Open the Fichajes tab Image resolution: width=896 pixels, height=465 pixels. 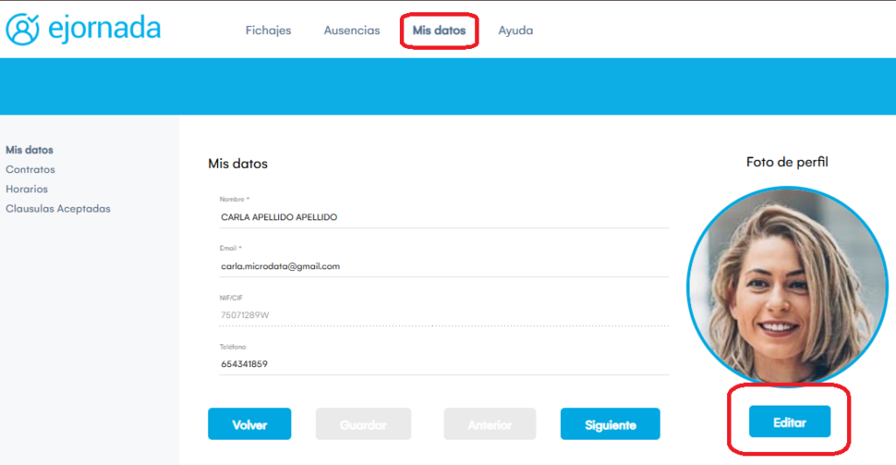[268, 31]
